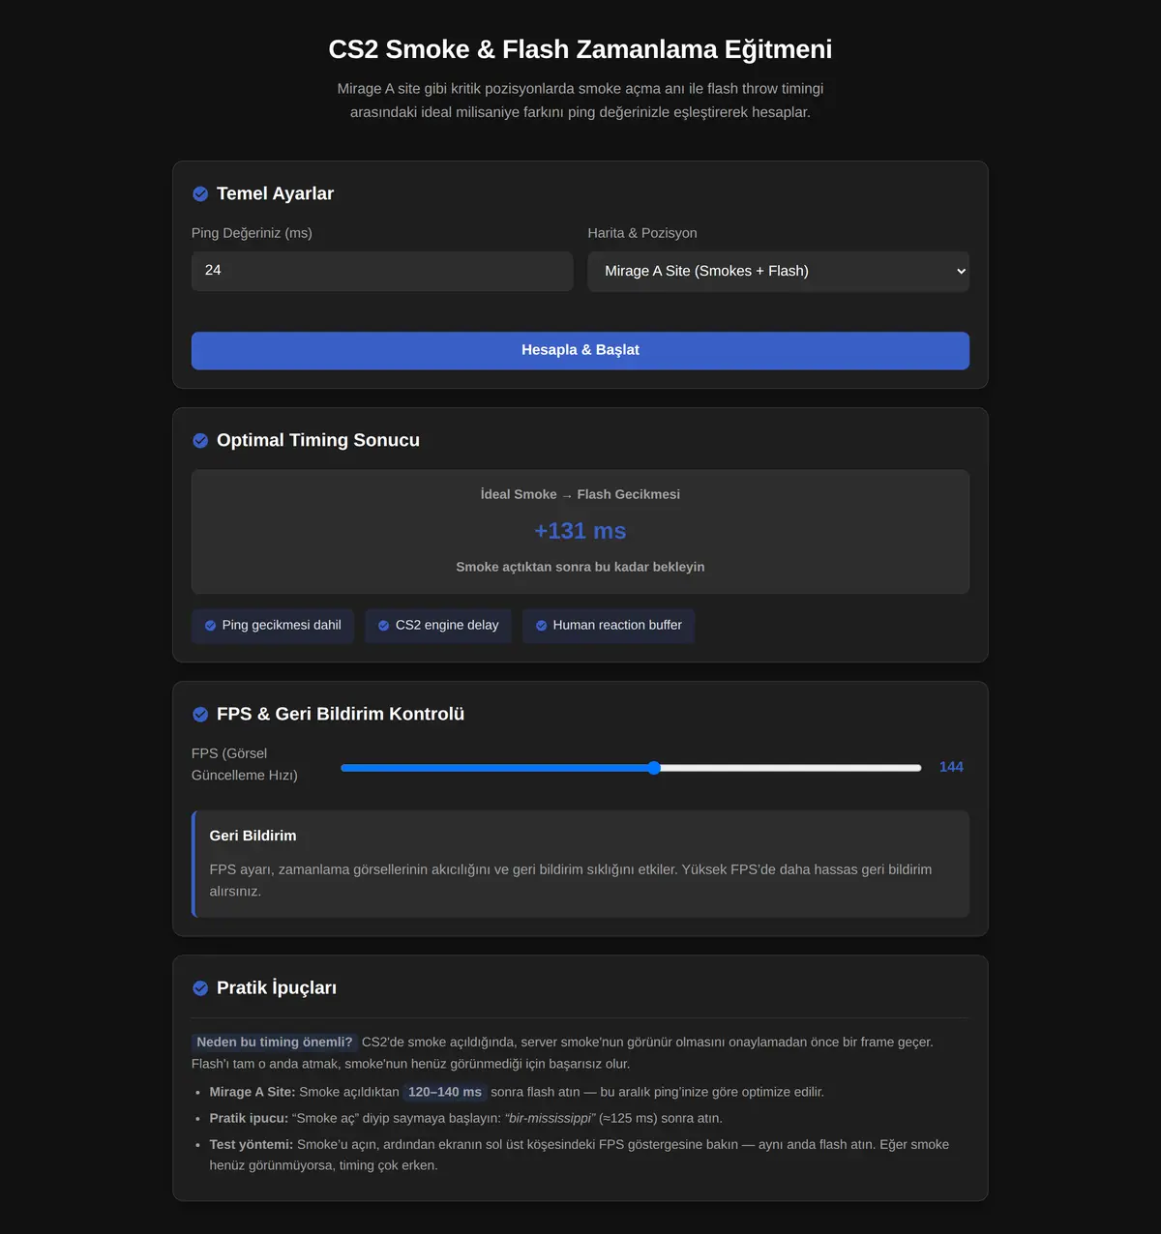Click the check icon in Human reaction buffer badge
Image resolution: width=1161 pixels, height=1234 pixels.
coord(541,626)
